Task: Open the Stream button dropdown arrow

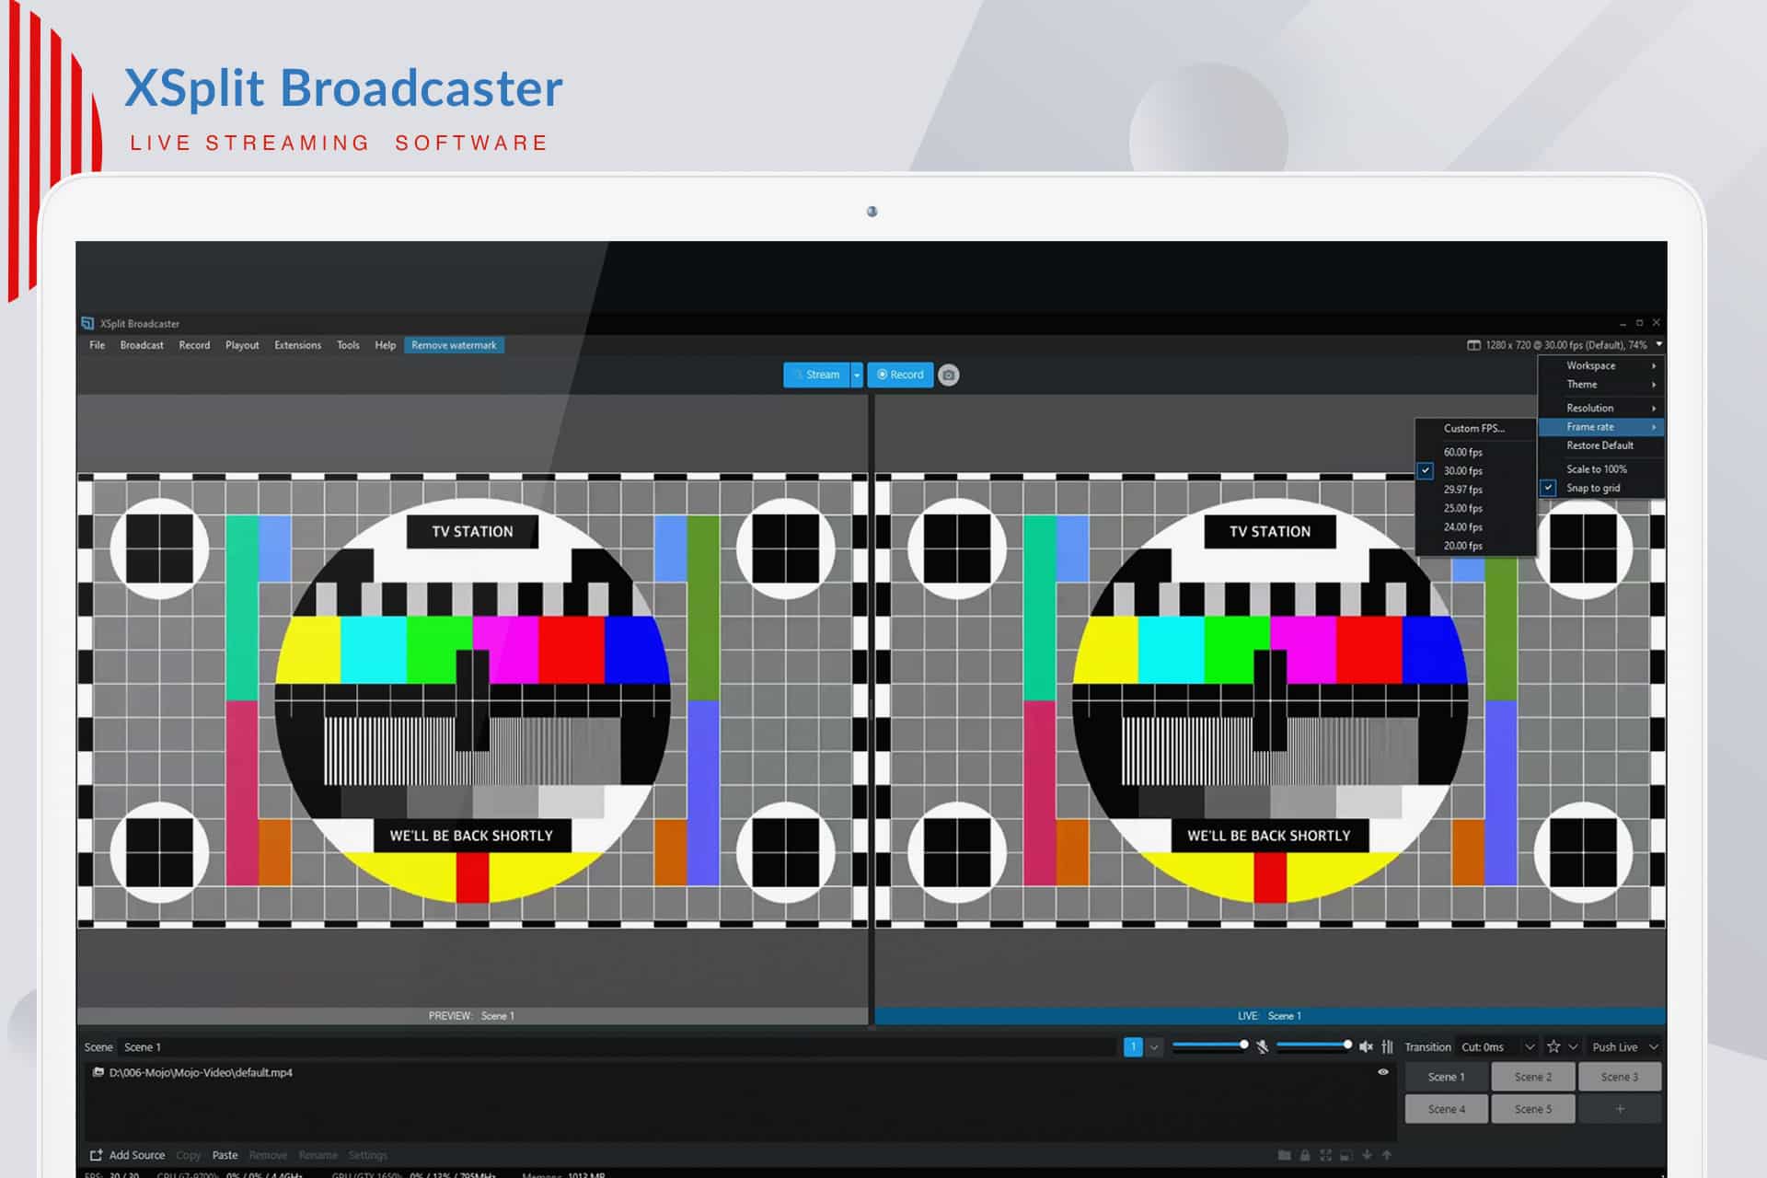Action: [x=857, y=375]
